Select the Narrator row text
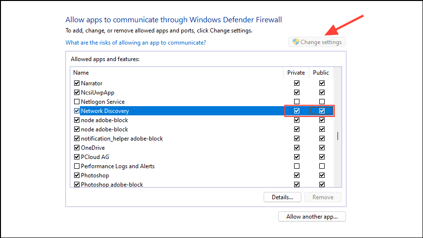Viewport: 423px width, 238px height. [x=92, y=83]
